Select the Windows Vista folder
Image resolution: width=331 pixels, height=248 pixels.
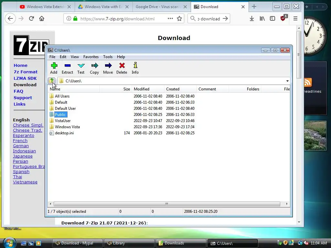[67, 127]
